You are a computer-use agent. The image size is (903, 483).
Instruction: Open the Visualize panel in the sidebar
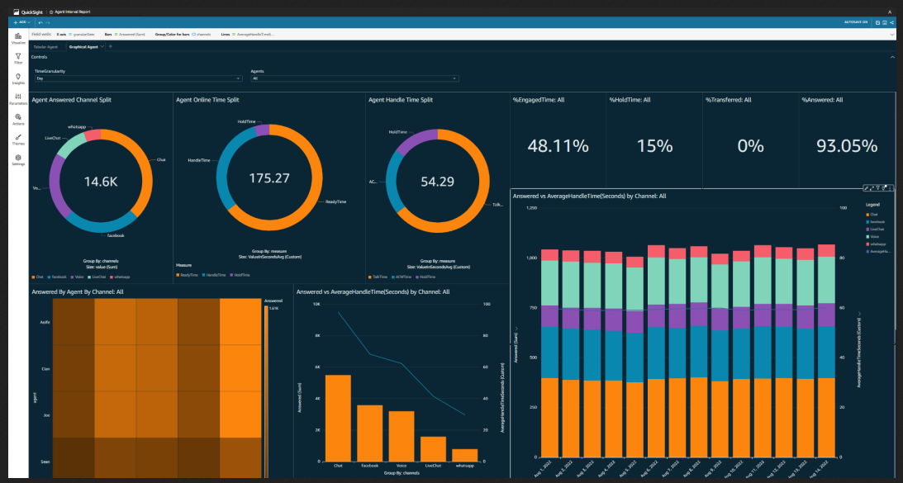click(x=18, y=38)
